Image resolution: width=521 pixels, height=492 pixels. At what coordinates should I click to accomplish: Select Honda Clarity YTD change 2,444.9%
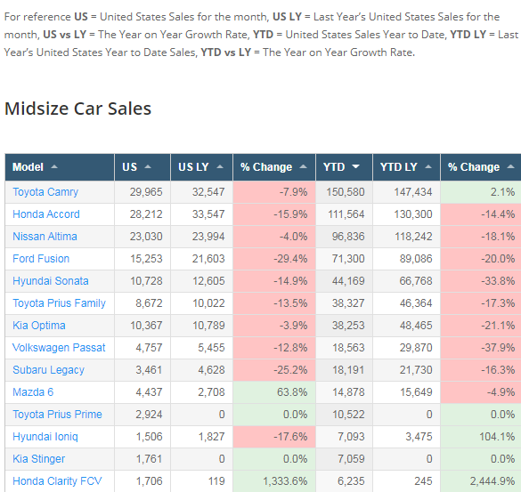pos(493,481)
